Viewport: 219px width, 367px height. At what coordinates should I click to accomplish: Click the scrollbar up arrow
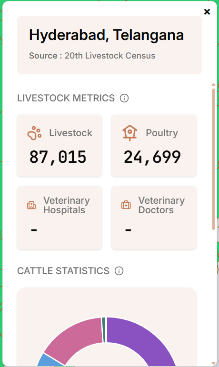click(213, 85)
